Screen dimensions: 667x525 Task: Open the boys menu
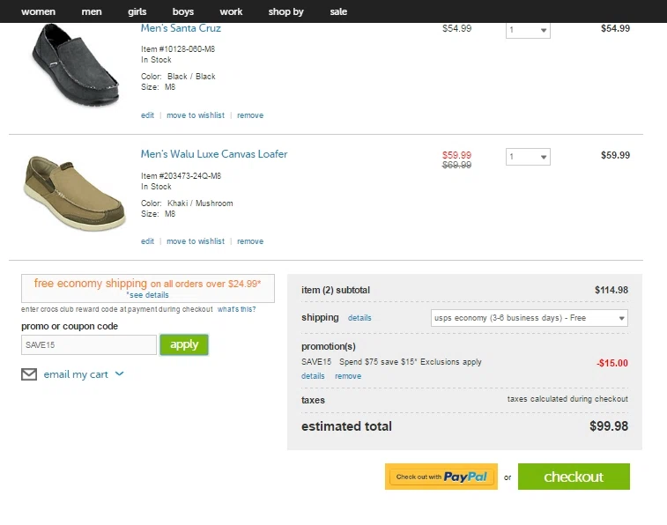click(x=183, y=11)
